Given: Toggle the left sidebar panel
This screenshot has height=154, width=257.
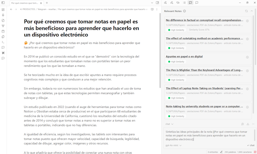Looking at the screenshot, I should (3, 3).
